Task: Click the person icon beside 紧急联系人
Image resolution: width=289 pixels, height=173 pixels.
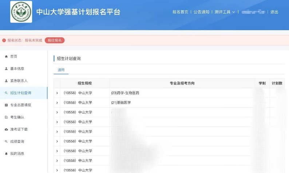Action: pyautogui.click(x=6, y=81)
